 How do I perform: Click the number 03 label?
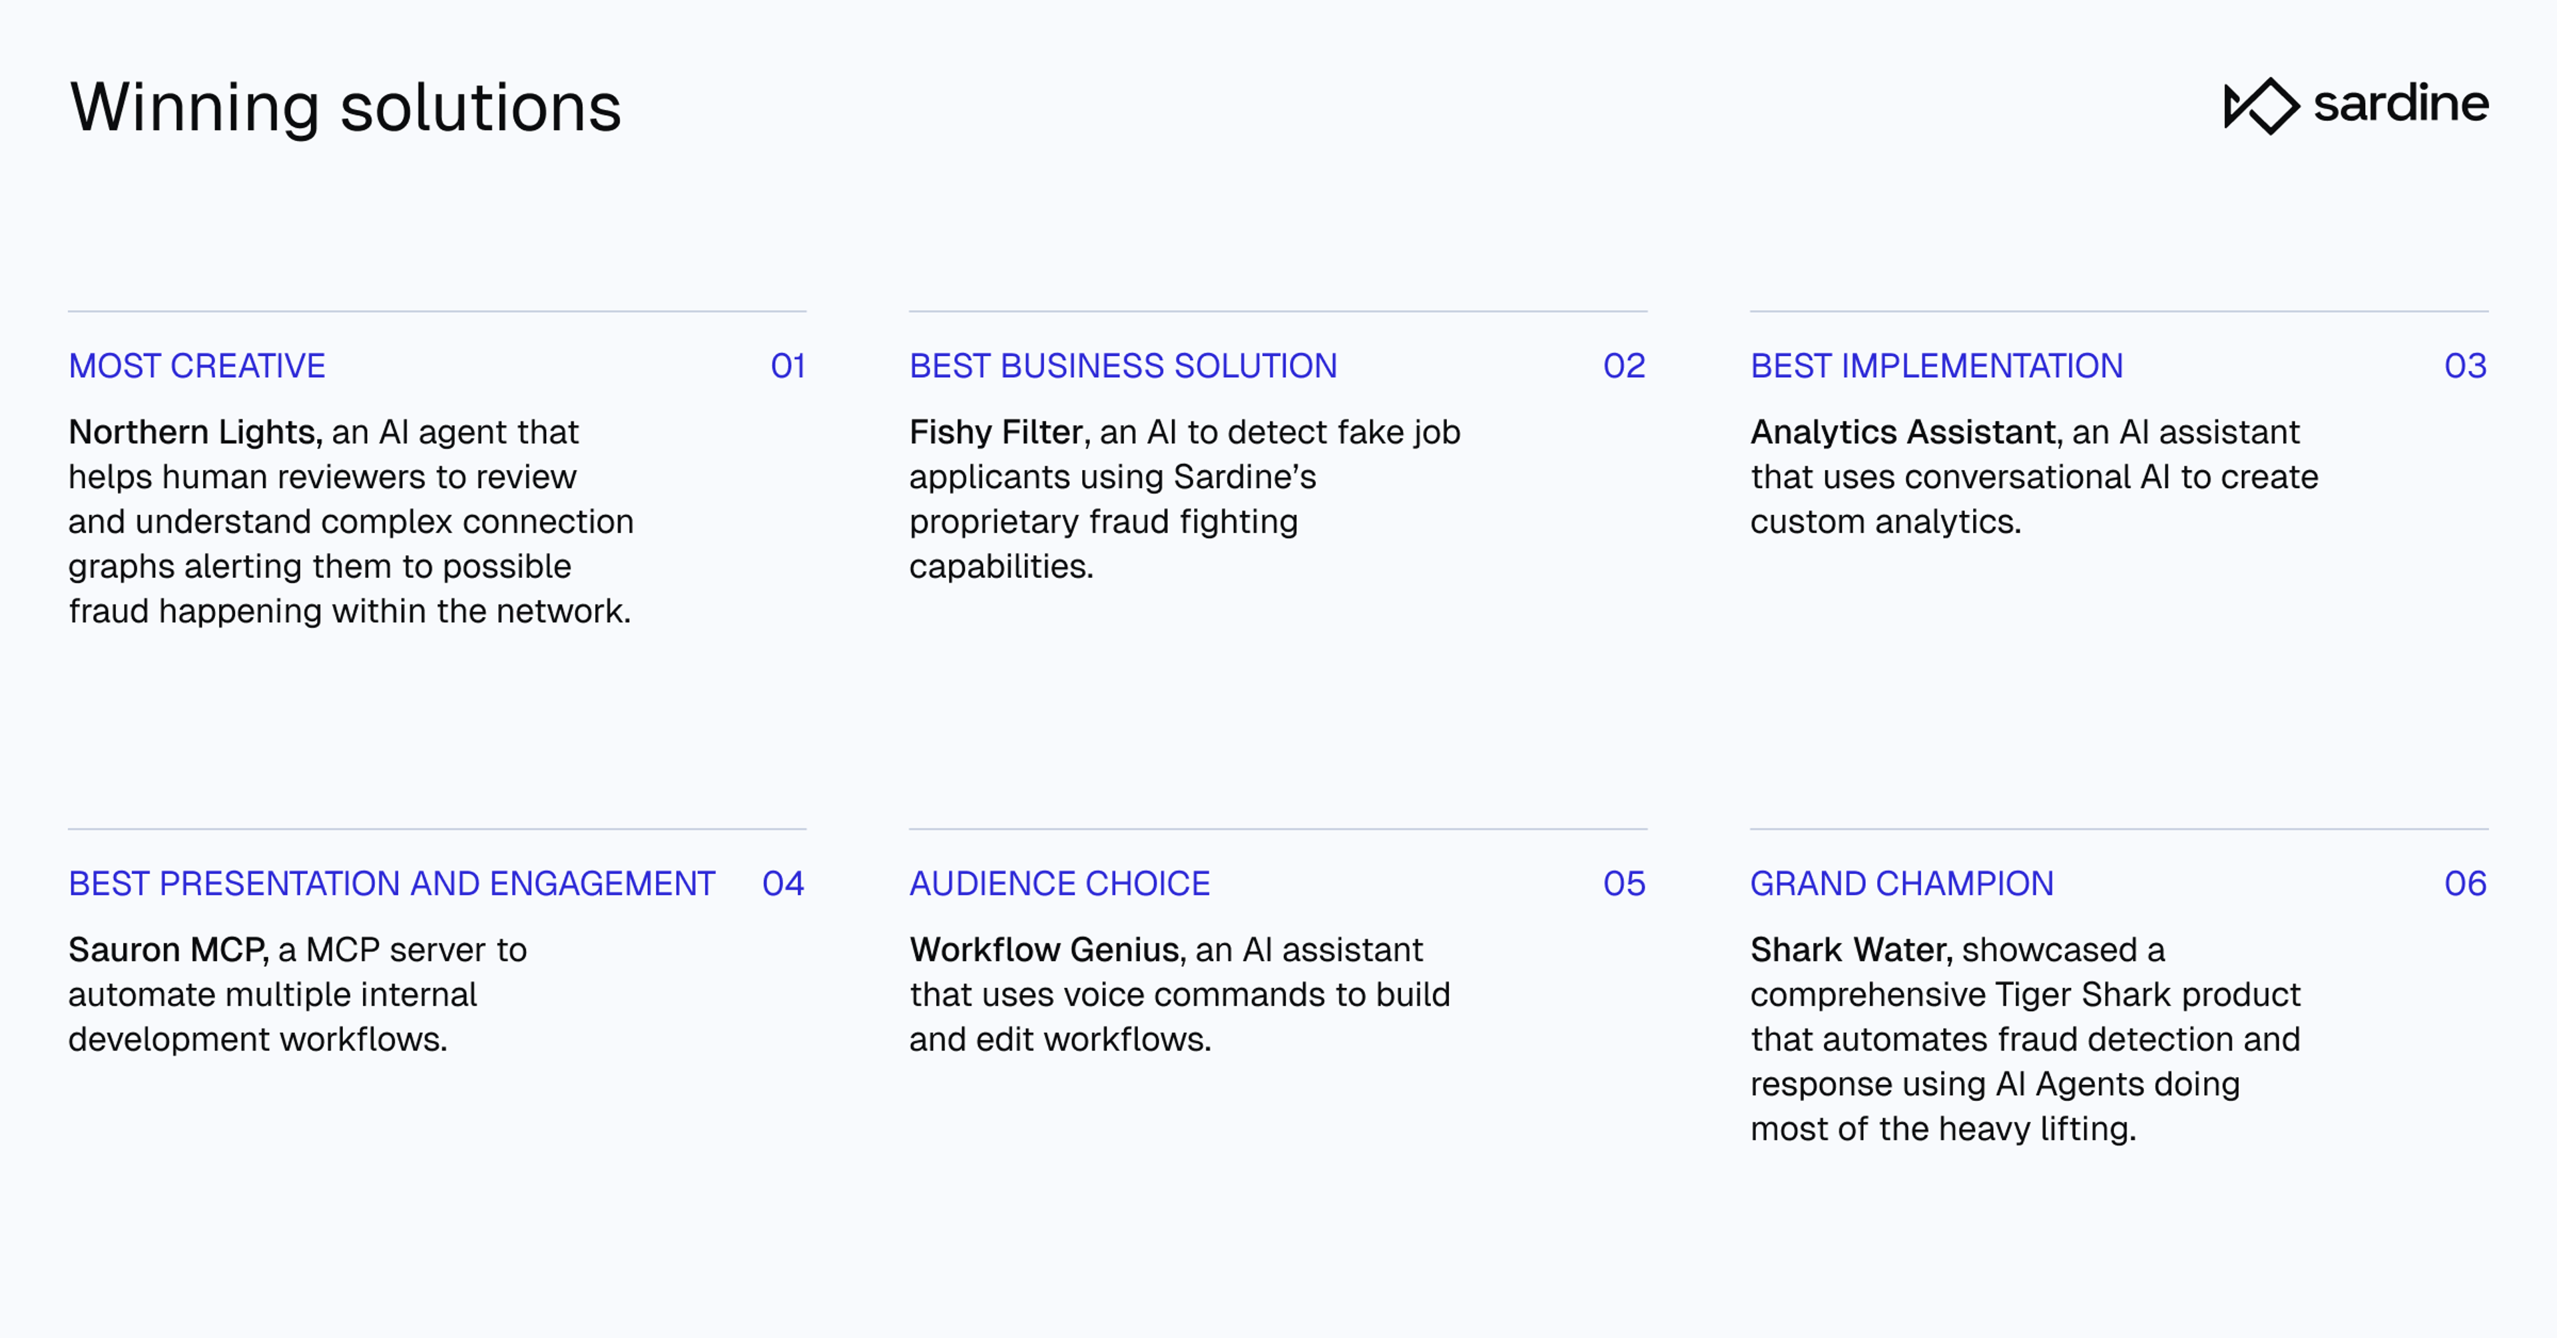[x=2464, y=366]
